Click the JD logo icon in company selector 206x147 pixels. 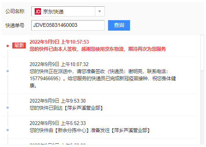click(x=38, y=12)
